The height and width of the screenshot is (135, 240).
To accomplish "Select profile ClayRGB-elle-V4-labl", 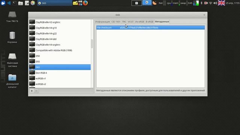I will pos(60,39).
